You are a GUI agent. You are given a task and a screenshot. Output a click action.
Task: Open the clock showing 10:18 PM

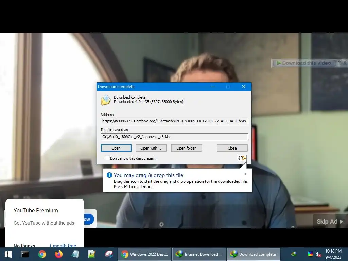(x=333, y=254)
